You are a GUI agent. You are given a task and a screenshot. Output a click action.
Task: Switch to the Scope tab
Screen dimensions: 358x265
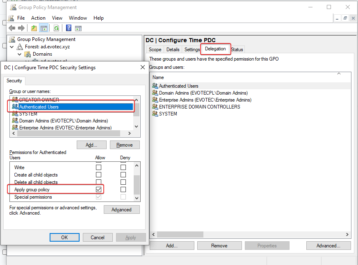155,50
